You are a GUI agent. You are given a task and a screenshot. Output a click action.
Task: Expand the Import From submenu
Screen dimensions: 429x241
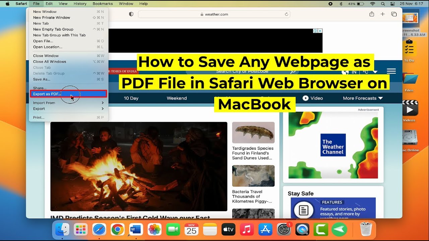tap(68, 103)
